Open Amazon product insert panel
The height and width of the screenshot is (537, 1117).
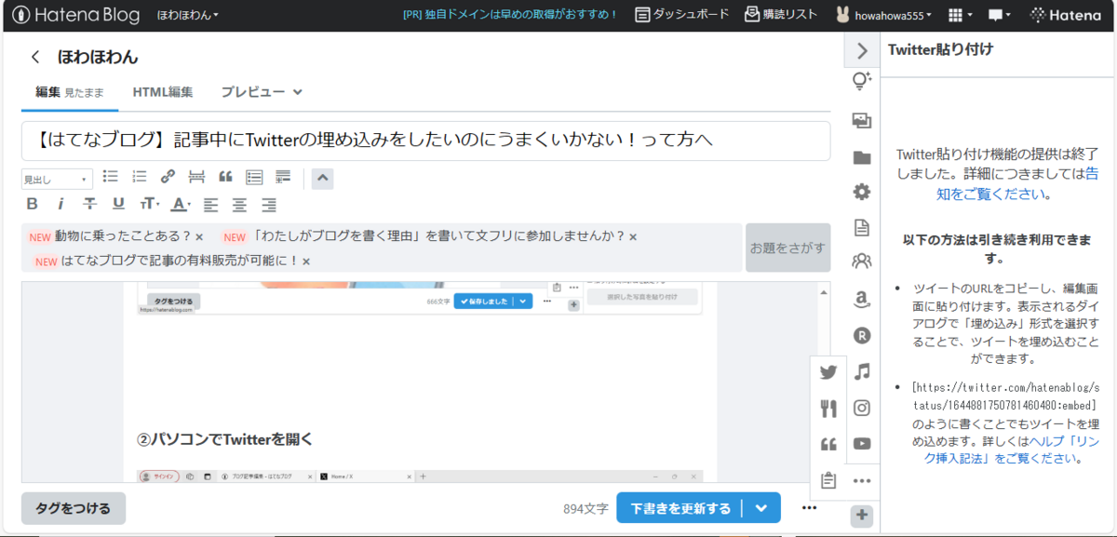point(862,299)
